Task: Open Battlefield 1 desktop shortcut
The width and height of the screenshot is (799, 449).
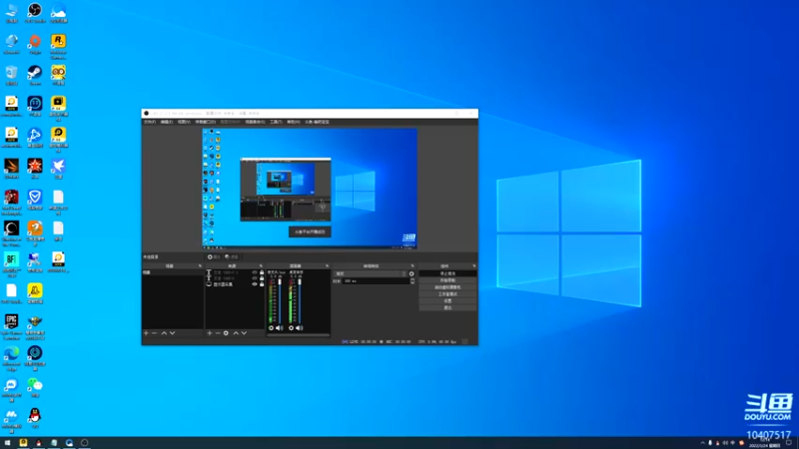Action: pos(11,264)
